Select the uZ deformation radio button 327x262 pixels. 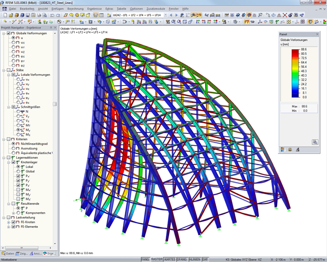[x=13, y=51]
